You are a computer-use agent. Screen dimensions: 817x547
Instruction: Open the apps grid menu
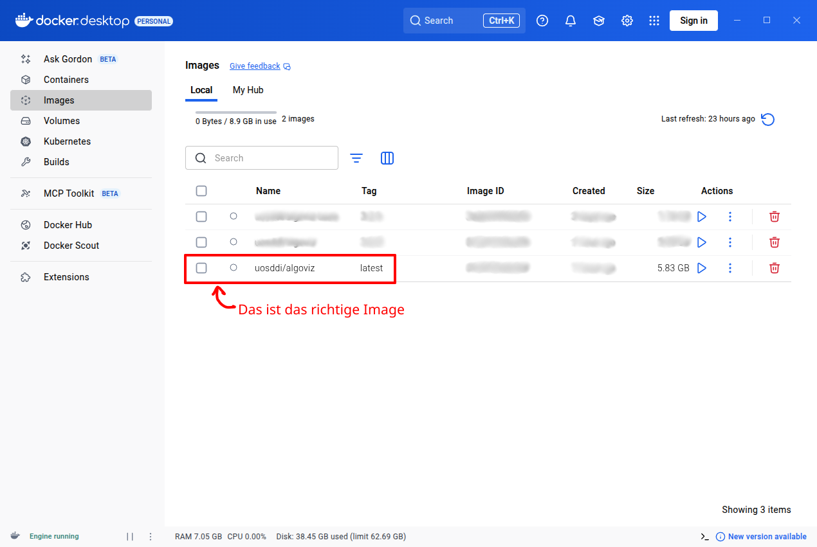click(x=654, y=21)
